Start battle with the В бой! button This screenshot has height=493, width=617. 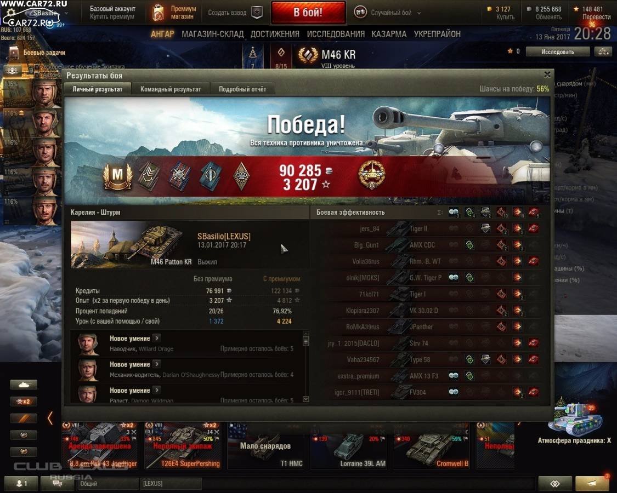(308, 12)
